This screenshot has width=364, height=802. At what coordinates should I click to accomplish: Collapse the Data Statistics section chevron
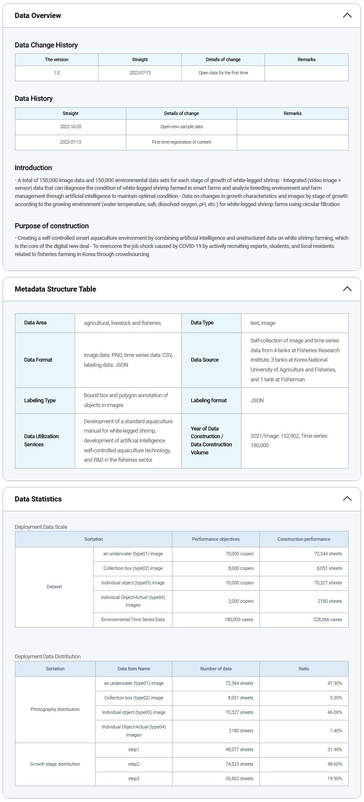[347, 499]
